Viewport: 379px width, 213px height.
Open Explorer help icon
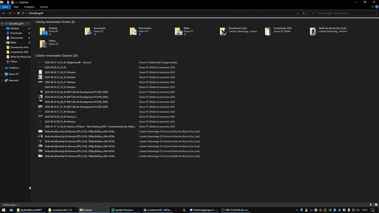[377, 7]
